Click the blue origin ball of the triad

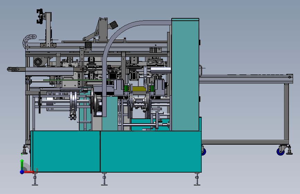pyautogui.click(x=22, y=172)
